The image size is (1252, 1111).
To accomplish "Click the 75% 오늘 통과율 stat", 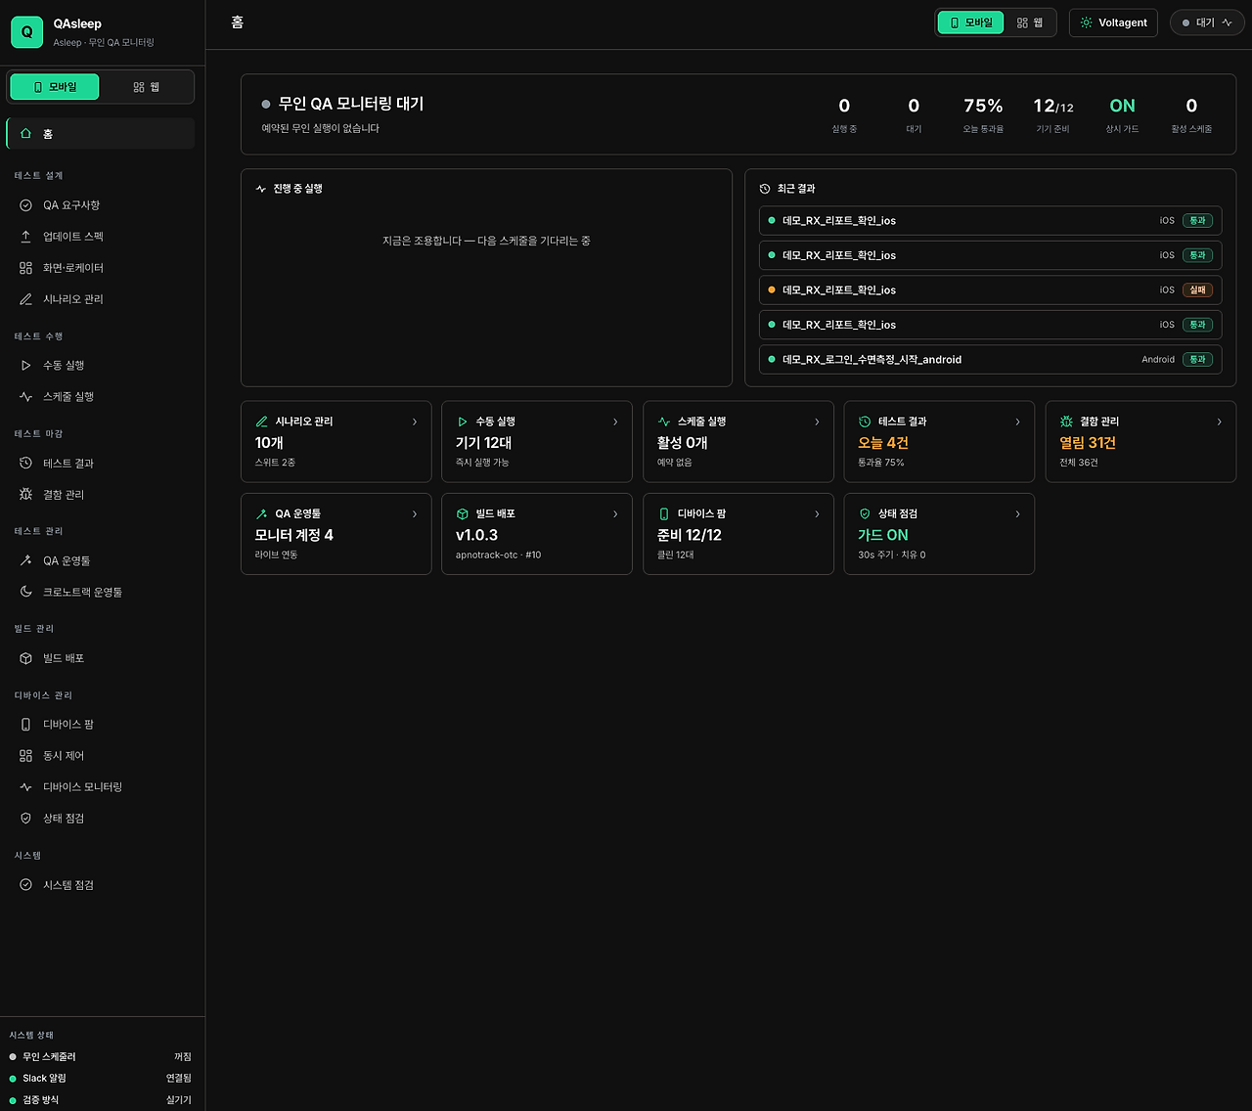I will [983, 114].
